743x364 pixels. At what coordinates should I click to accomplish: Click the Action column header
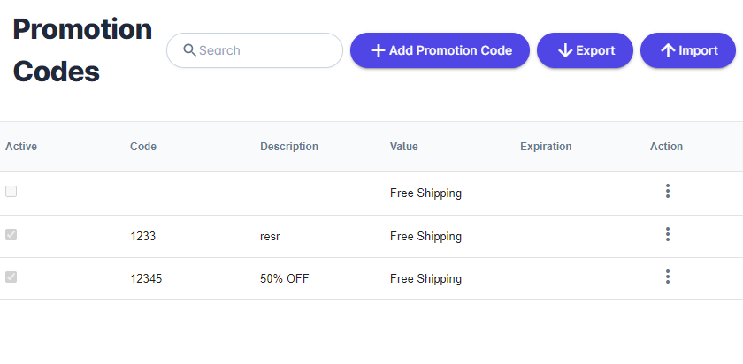(x=666, y=147)
